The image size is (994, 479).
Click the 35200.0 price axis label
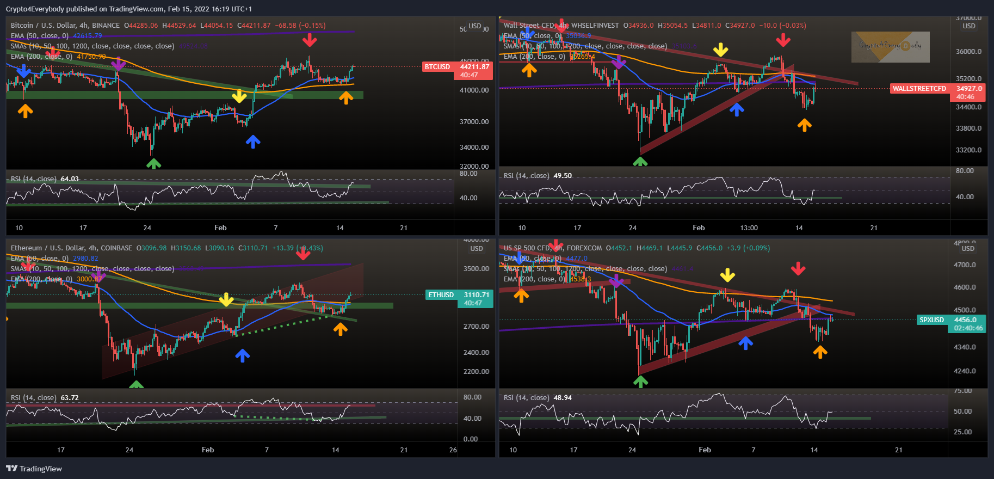click(x=969, y=79)
